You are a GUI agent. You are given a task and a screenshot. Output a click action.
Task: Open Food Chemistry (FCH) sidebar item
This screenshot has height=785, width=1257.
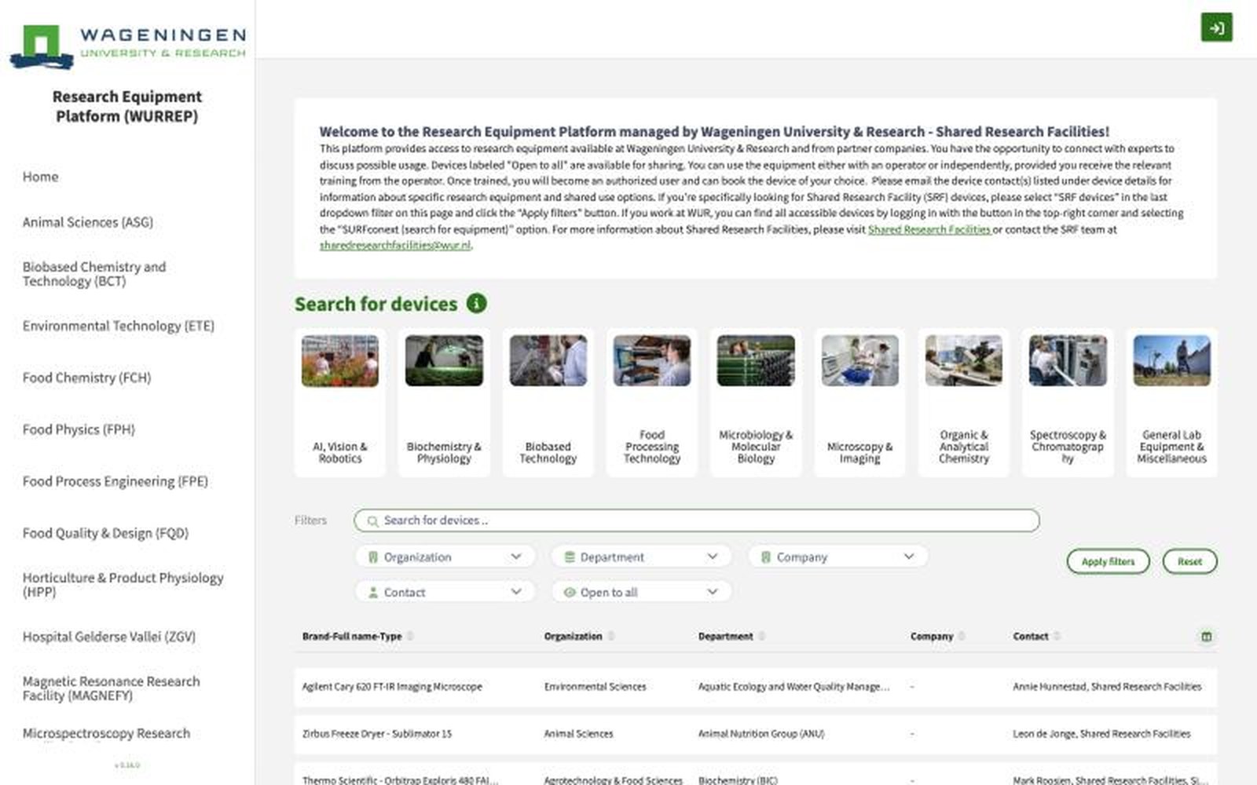86,378
